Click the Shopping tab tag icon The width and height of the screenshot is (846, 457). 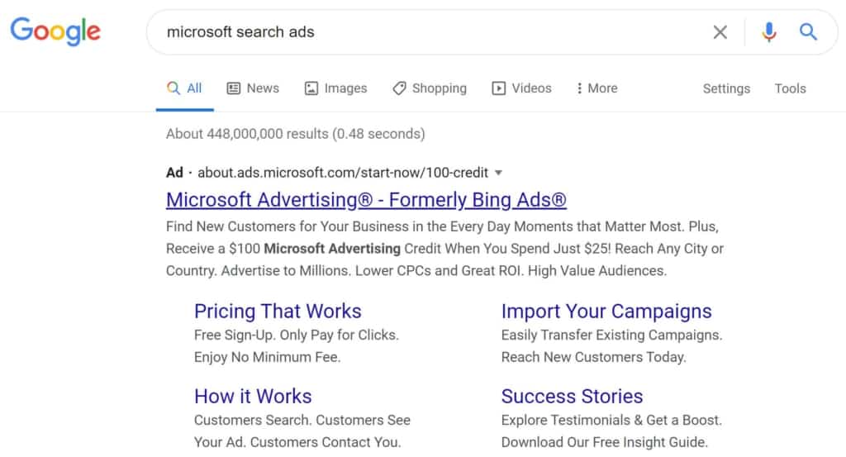(399, 88)
